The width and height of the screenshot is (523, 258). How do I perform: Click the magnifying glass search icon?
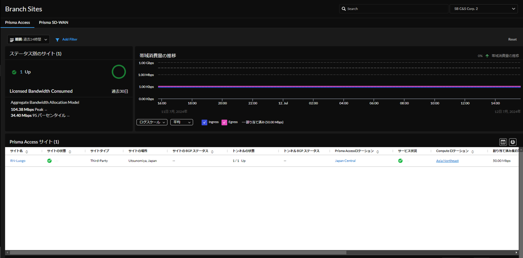tap(344, 8)
